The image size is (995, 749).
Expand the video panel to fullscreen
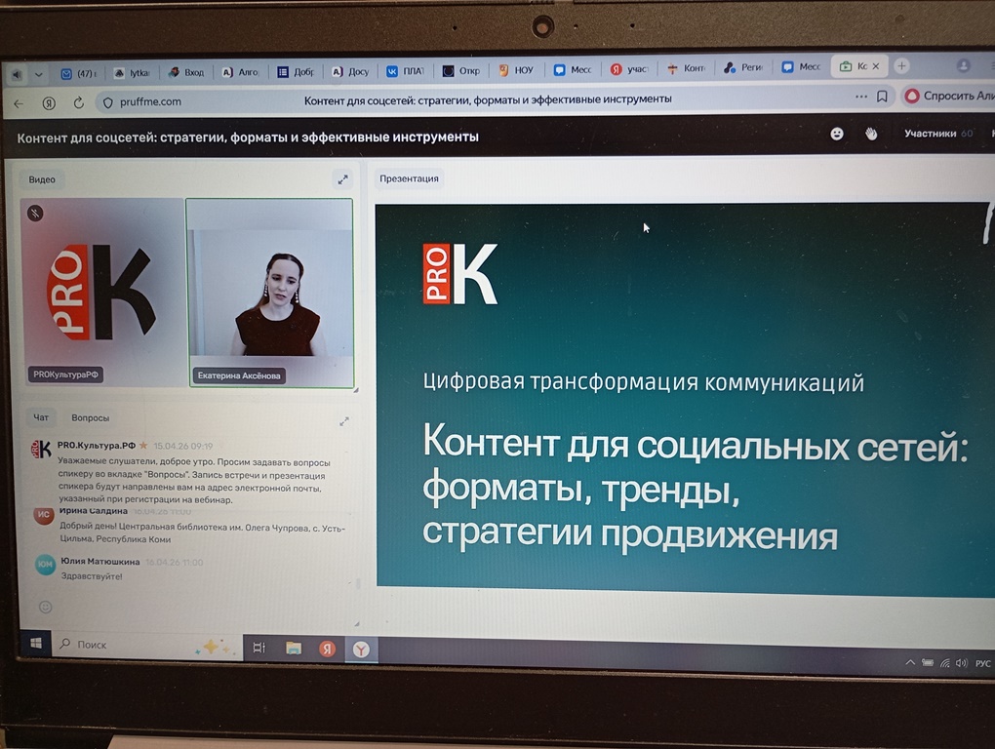pos(341,179)
